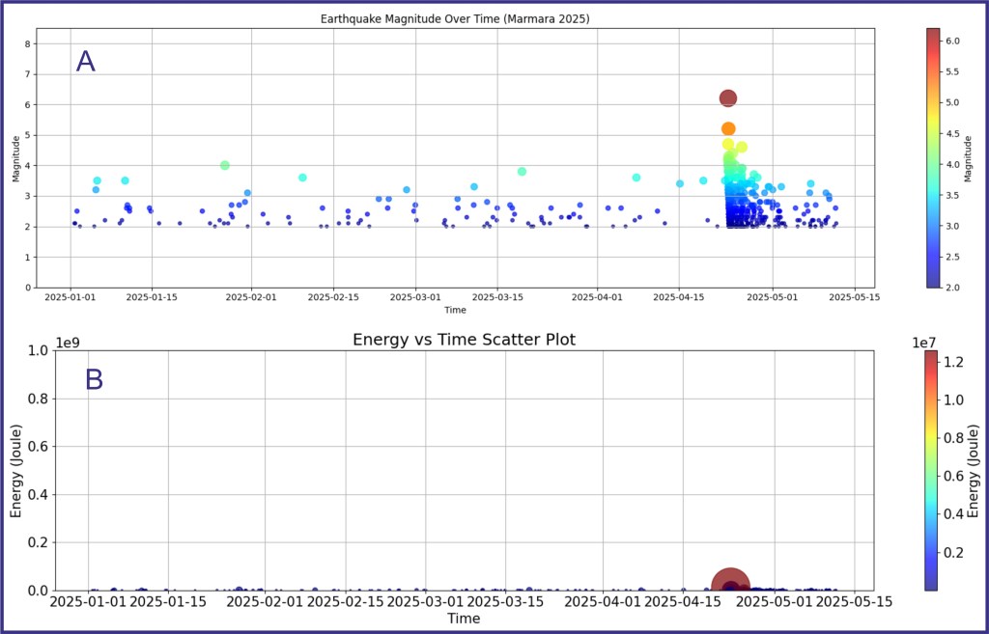Click the dark red magnitude 6.2 earthquake point

point(728,97)
